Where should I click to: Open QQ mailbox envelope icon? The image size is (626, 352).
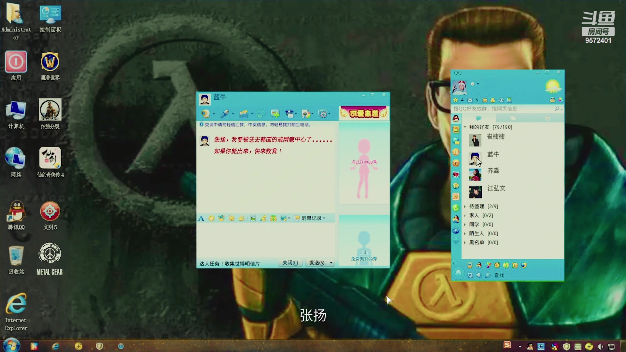click(470, 100)
